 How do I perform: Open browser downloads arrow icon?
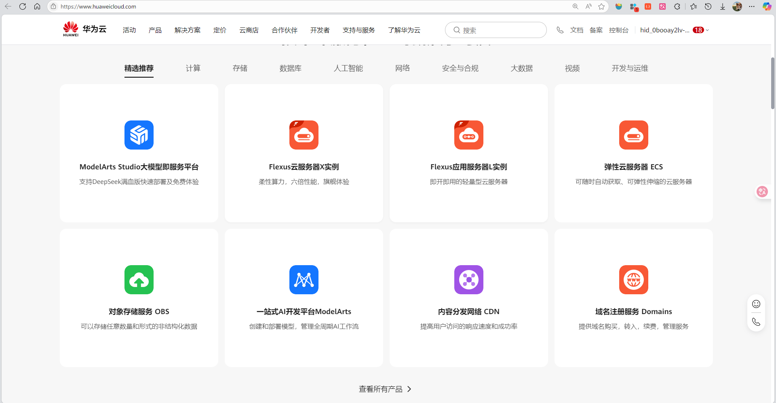[723, 6]
